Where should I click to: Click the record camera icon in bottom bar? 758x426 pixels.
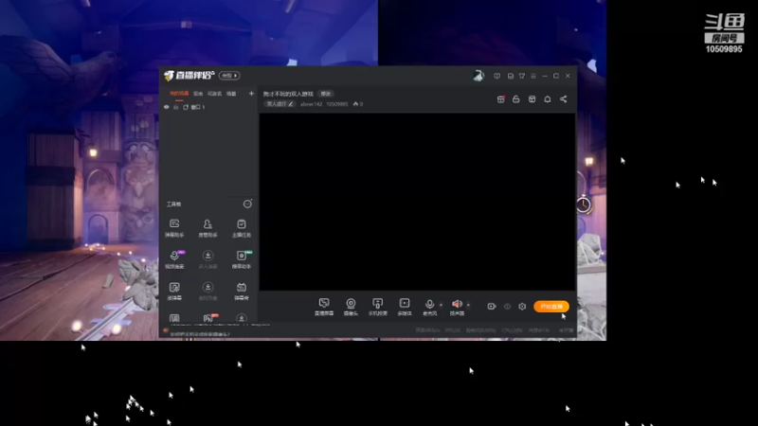tap(491, 306)
